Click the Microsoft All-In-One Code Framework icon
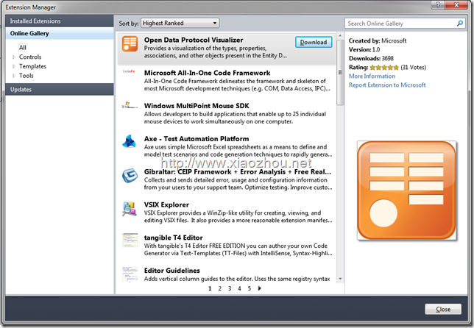 (129, 71)
